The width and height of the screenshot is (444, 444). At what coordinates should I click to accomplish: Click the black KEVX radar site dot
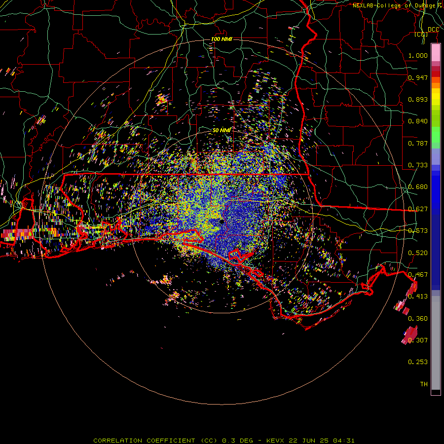(222, 222)
